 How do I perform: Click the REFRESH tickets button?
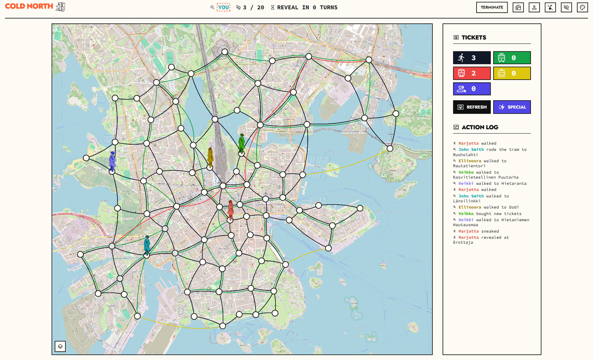472,107
